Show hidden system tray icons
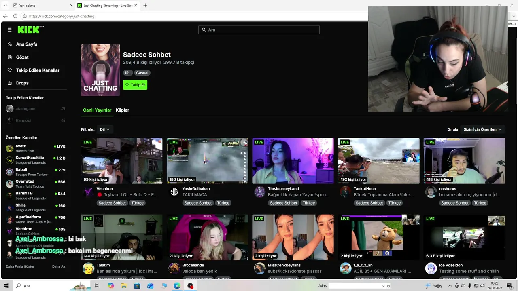Screen dimensions: 518x291 (x=450, y=286)
